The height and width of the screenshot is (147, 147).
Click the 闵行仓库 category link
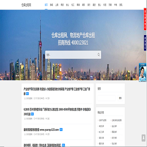[x=114, y=138]
